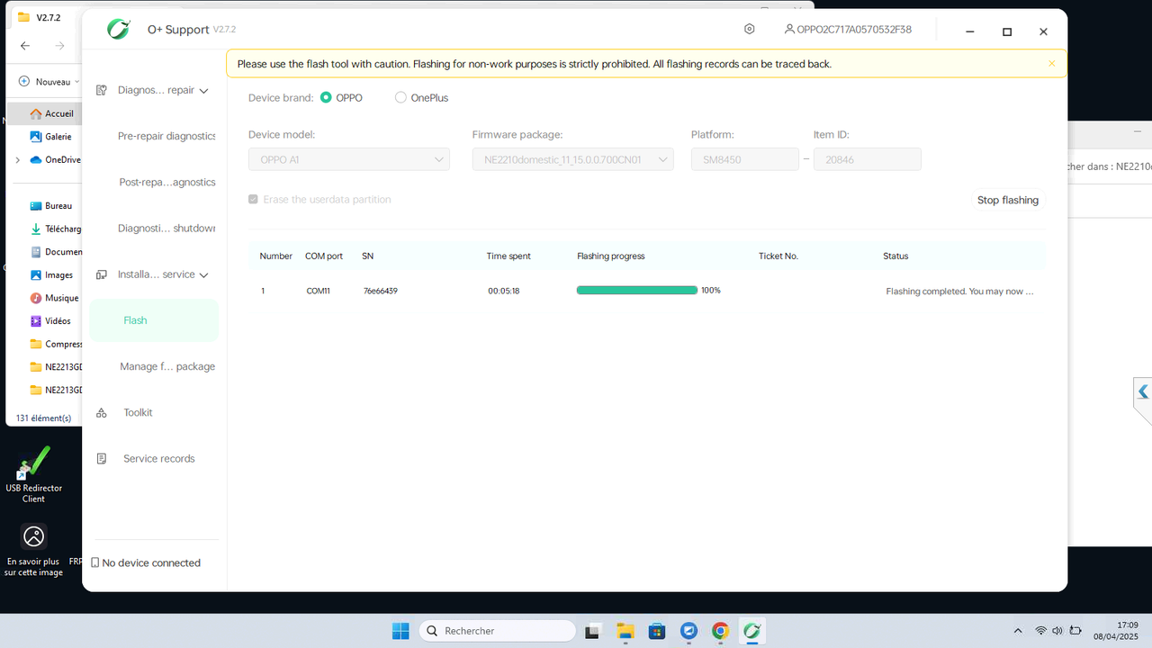The image size is (1152, 648).
Task: Open the Windows Start menu
Action: pyautogui.click(x=400, y=631)
